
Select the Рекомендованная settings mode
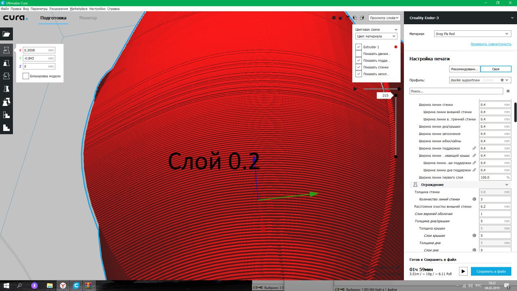click(464, 69)
